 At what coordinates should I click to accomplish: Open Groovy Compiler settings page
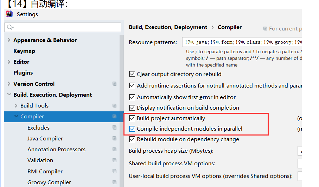tap(49, 182)
